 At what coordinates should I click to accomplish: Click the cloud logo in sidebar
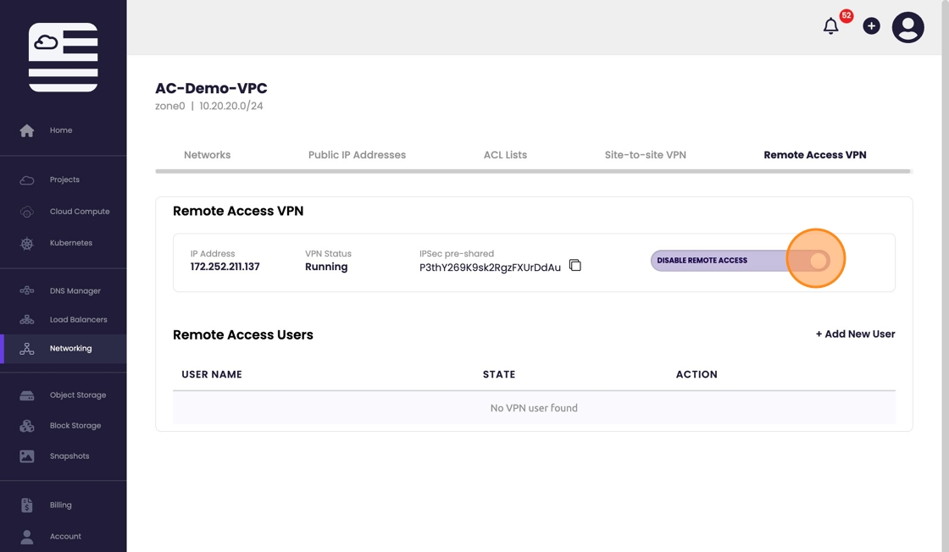click(63, 57)
